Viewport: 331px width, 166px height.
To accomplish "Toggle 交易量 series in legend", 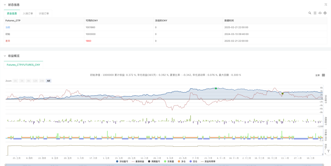I will pos(169,161).
